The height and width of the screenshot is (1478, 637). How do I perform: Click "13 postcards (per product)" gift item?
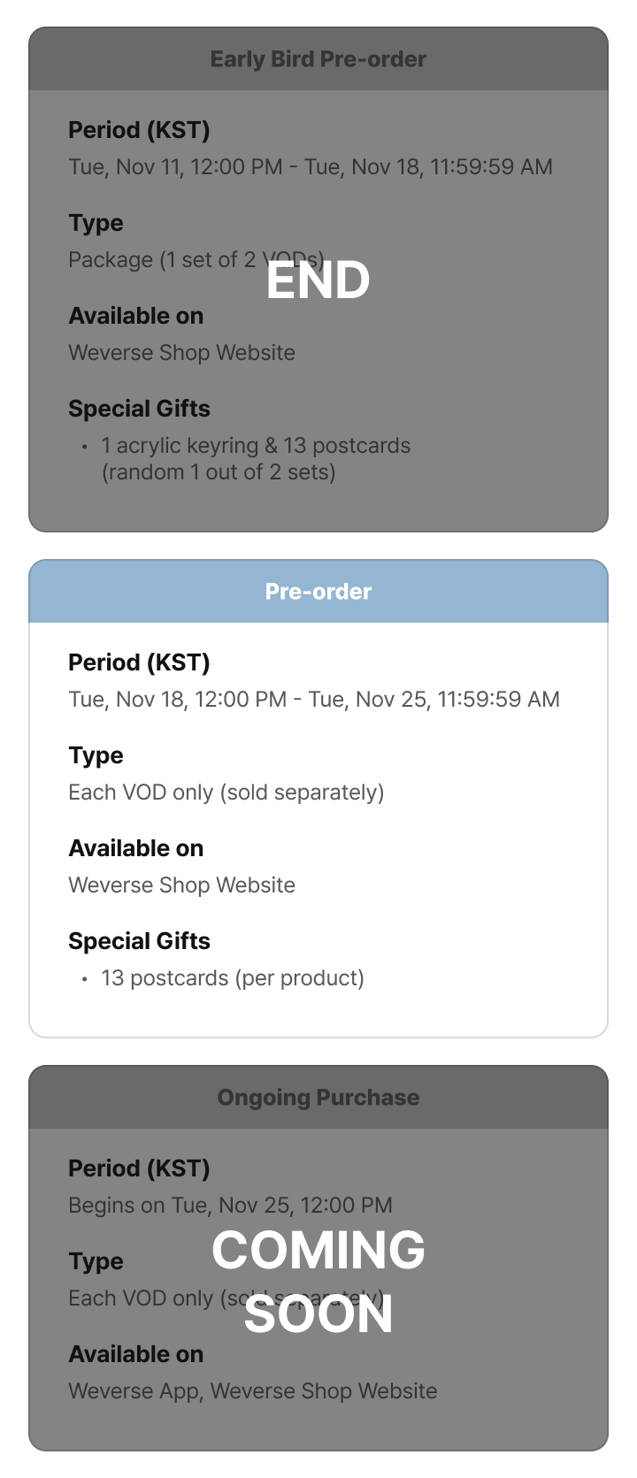tap(233, 978)
